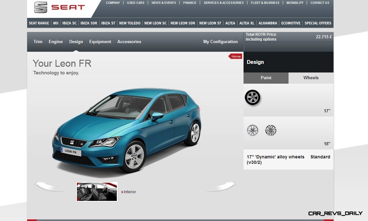
Task: Open the Fleet & Business menu
Action: pyautogui.click(x=265, y=3)
